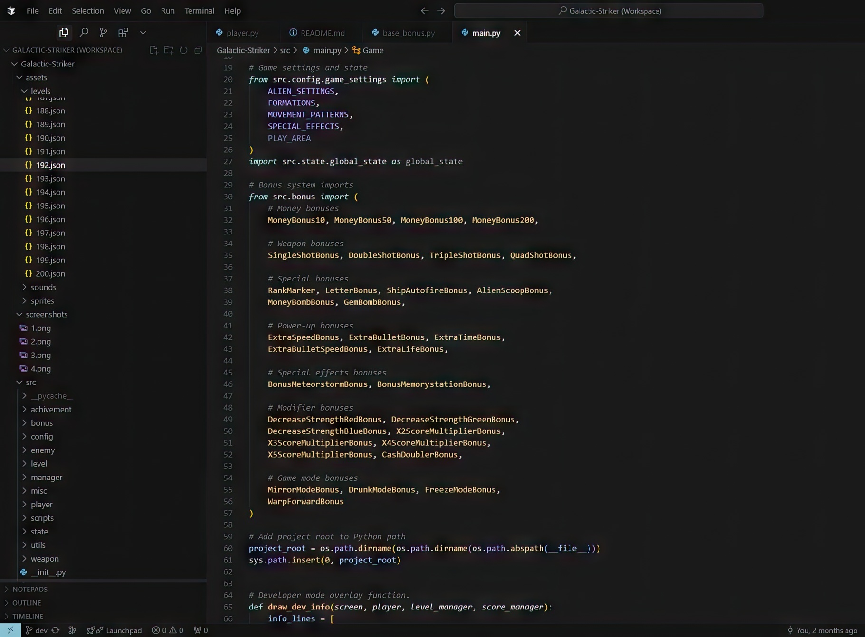Viewport: 865px width, 637px height.
Task: Collapse all folders in explorer
Action: click(x=198, y=50)
